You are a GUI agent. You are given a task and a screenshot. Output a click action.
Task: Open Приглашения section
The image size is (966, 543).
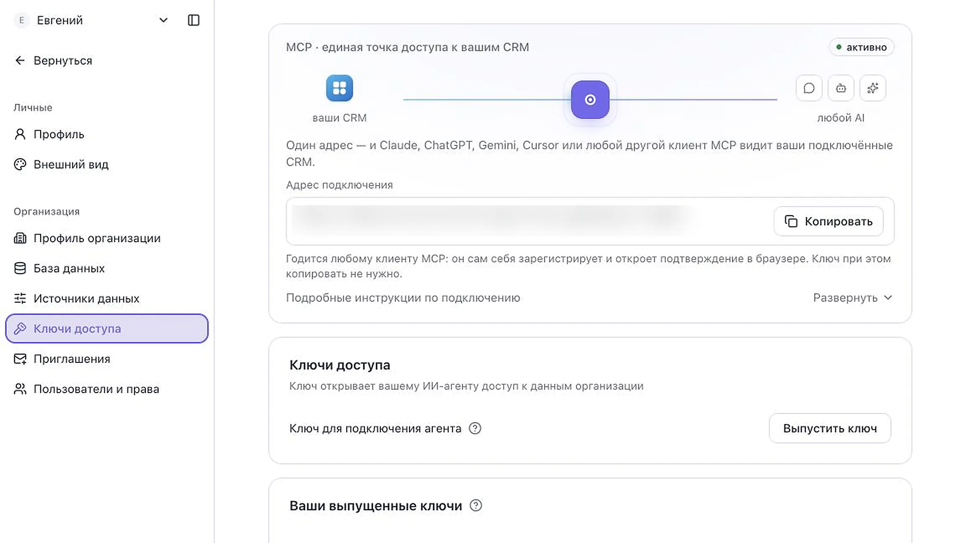(x=107, y=359)
